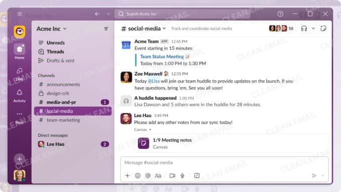Click the Lee Hao sender name in chat

[x=142, y=115]
